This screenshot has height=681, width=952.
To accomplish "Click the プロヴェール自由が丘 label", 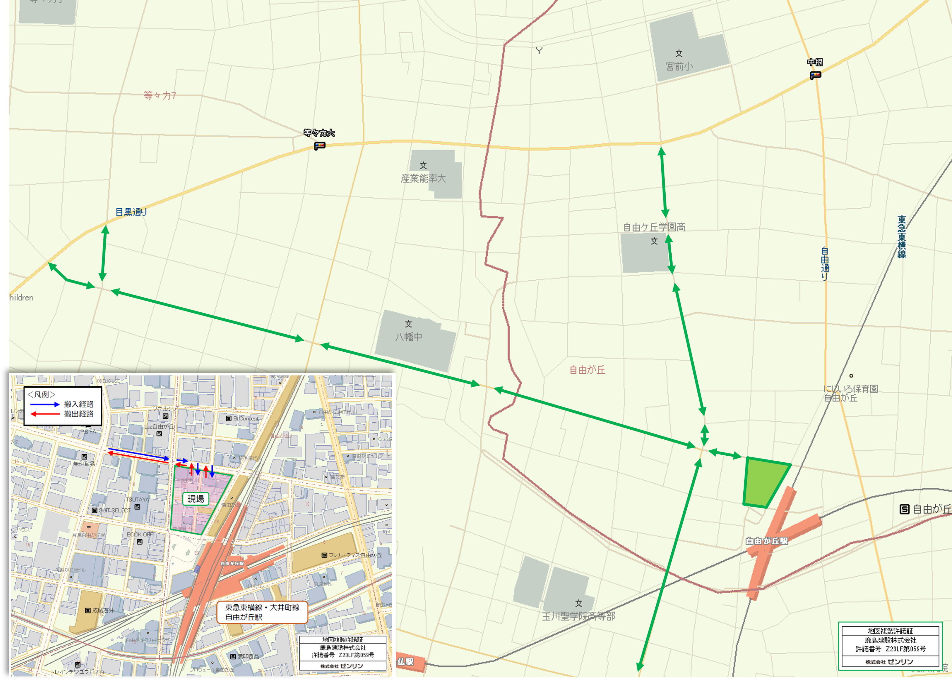I will [212, 670].
